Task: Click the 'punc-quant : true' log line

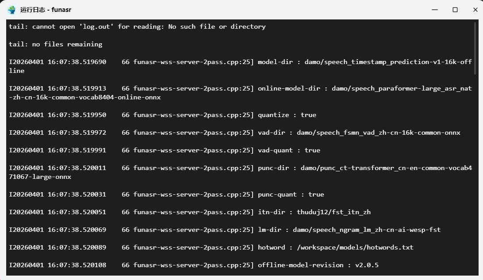Action: pyautogui.click(x=166, y=194)
